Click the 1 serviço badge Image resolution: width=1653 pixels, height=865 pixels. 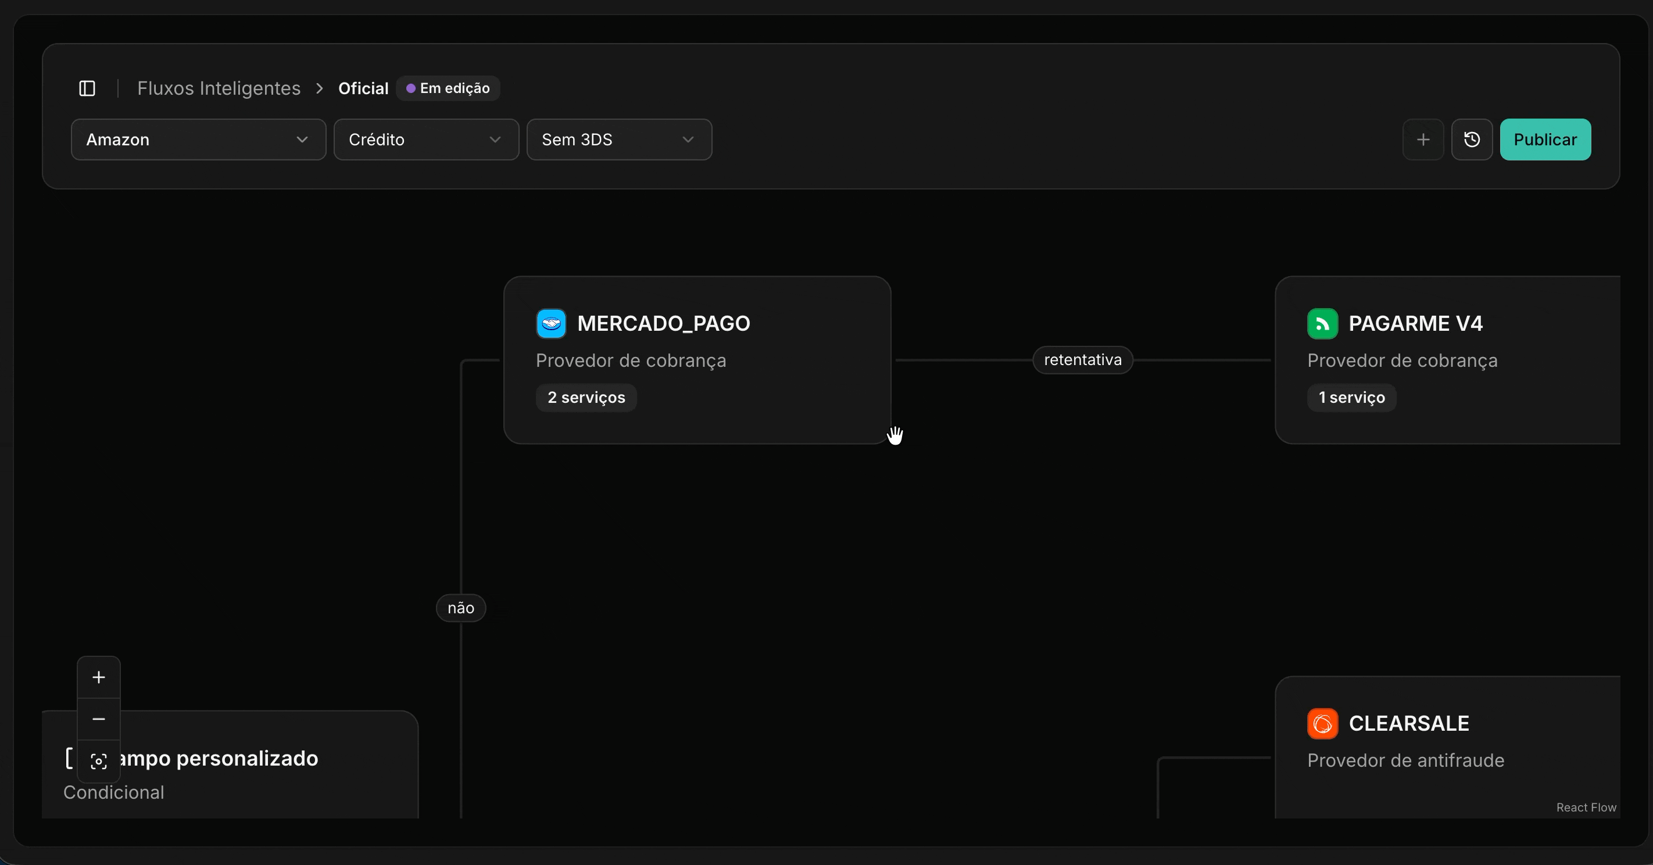pyautogui.click(x=1351, y=398)
